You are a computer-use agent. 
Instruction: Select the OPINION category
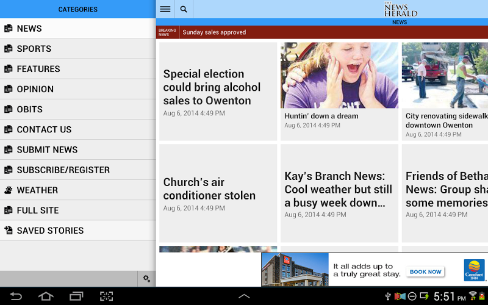78,89
